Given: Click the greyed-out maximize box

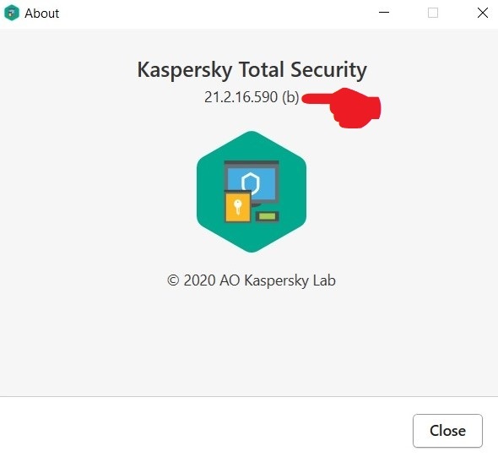Looking at the screenshot, I should (x=433, y=13).
